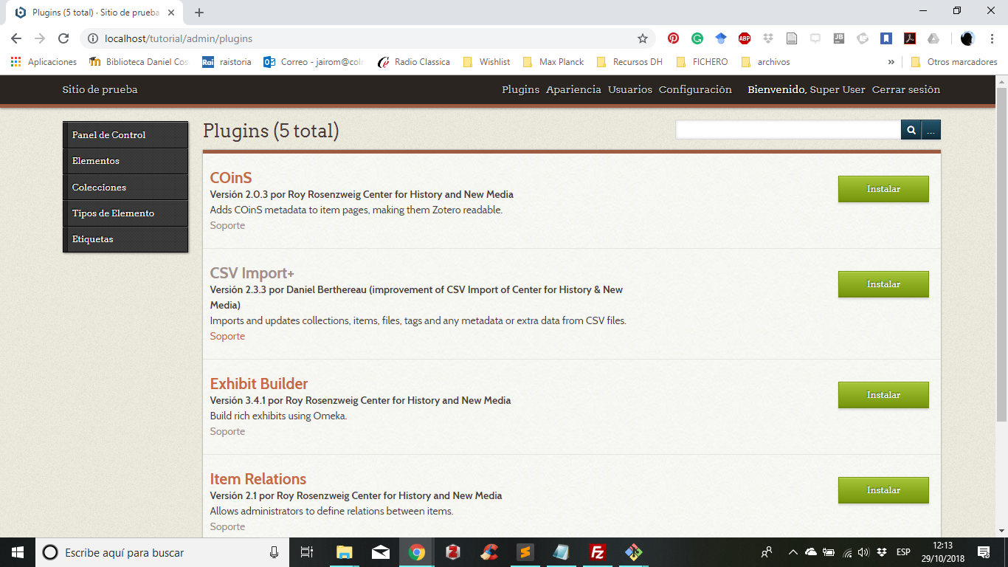Open the Chrome three-dot menu

point(993,38)
